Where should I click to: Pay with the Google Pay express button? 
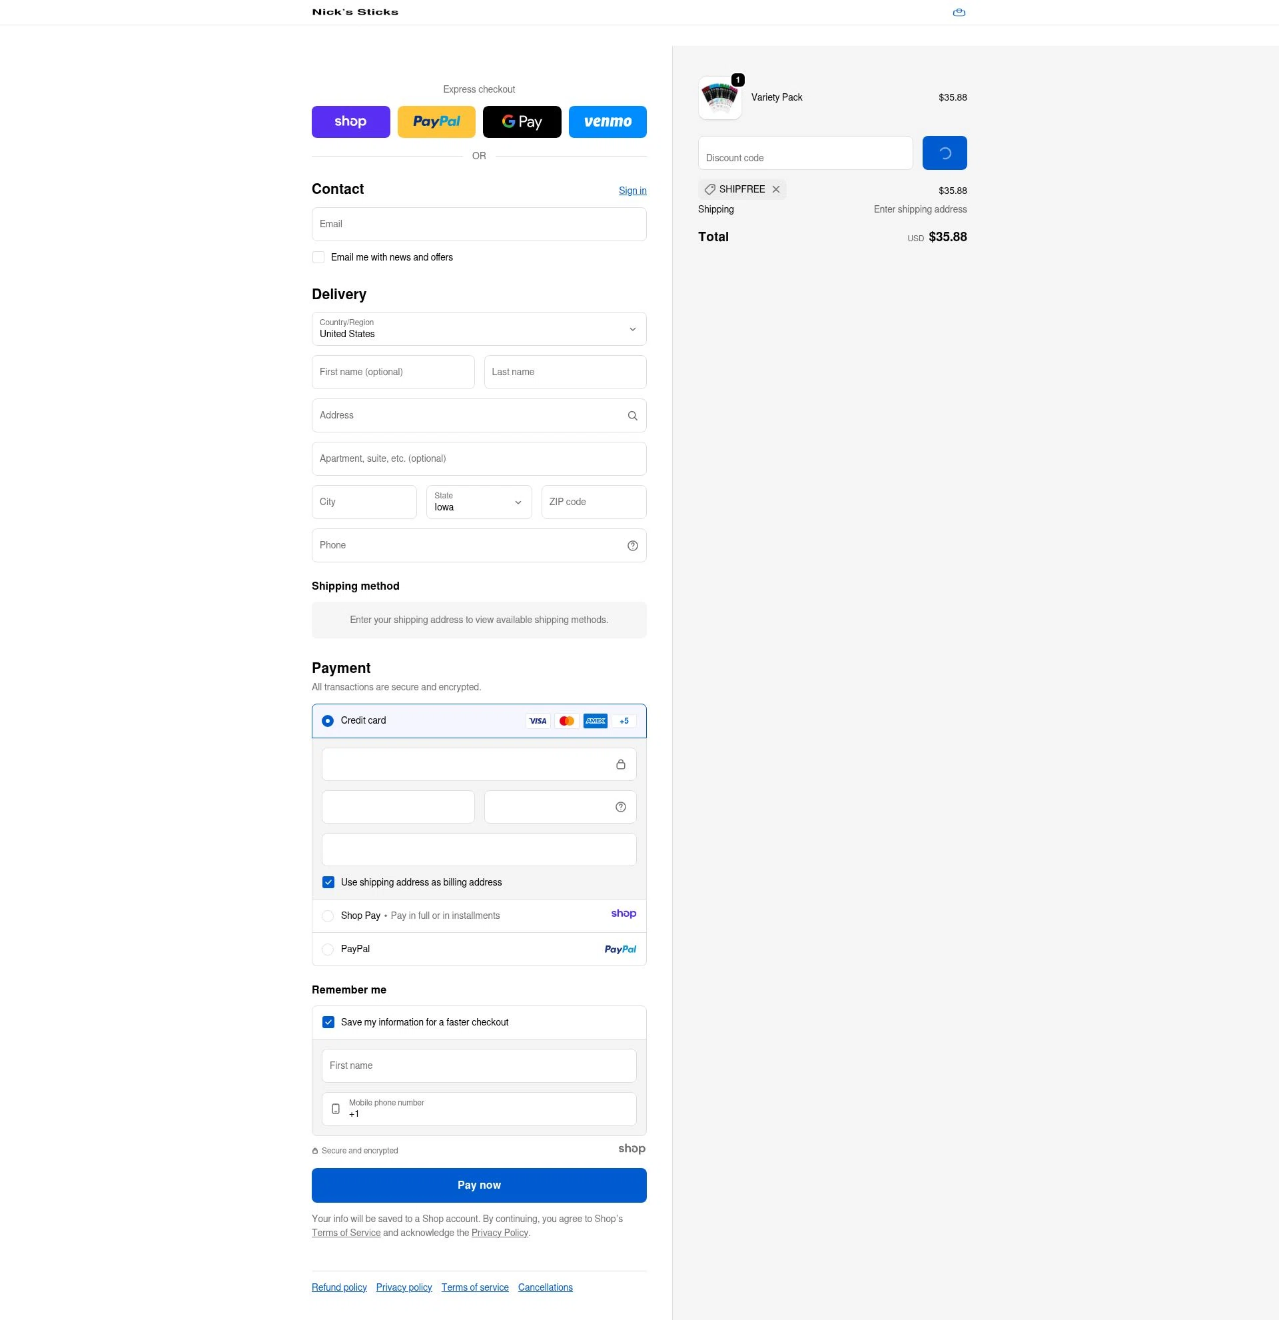tap(522, 121)
